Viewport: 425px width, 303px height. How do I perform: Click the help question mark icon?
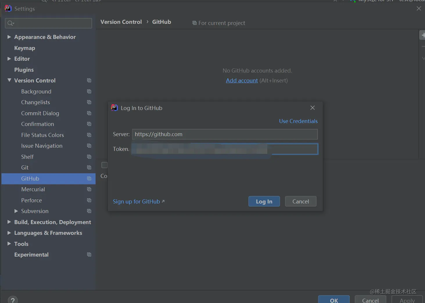pos(13,300)
